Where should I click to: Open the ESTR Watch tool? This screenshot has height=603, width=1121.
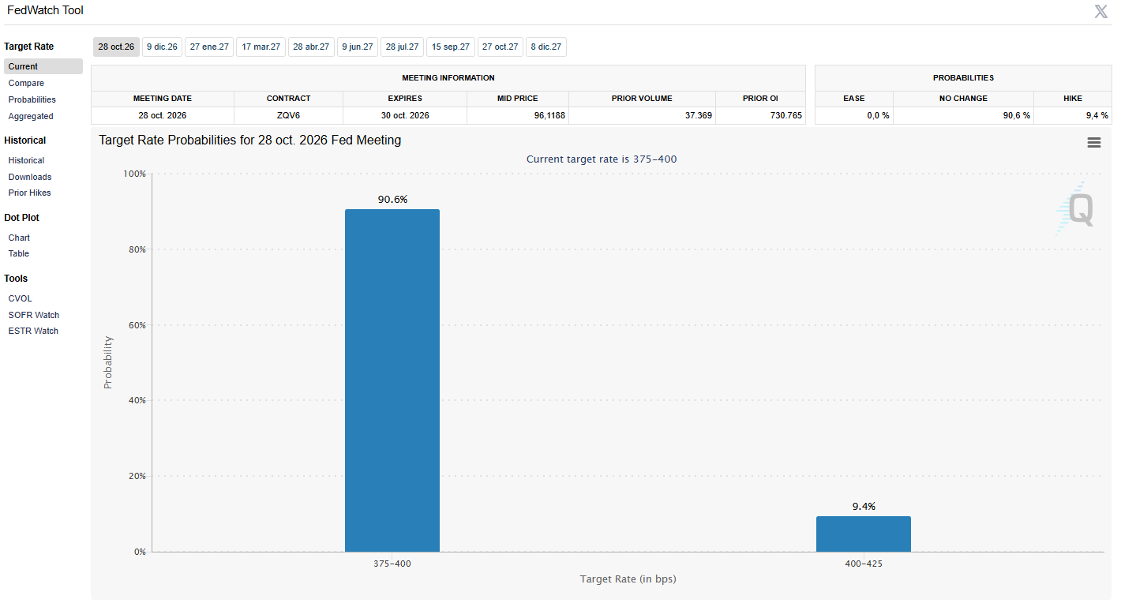click(33, 331)
